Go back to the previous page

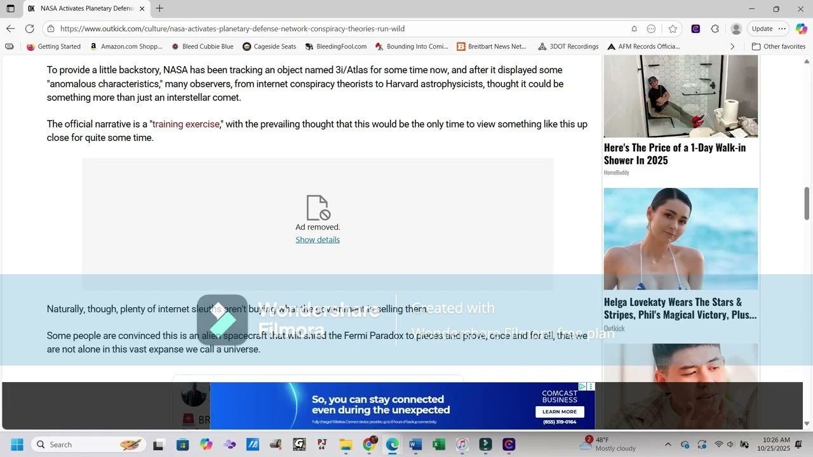pos(10,29)
